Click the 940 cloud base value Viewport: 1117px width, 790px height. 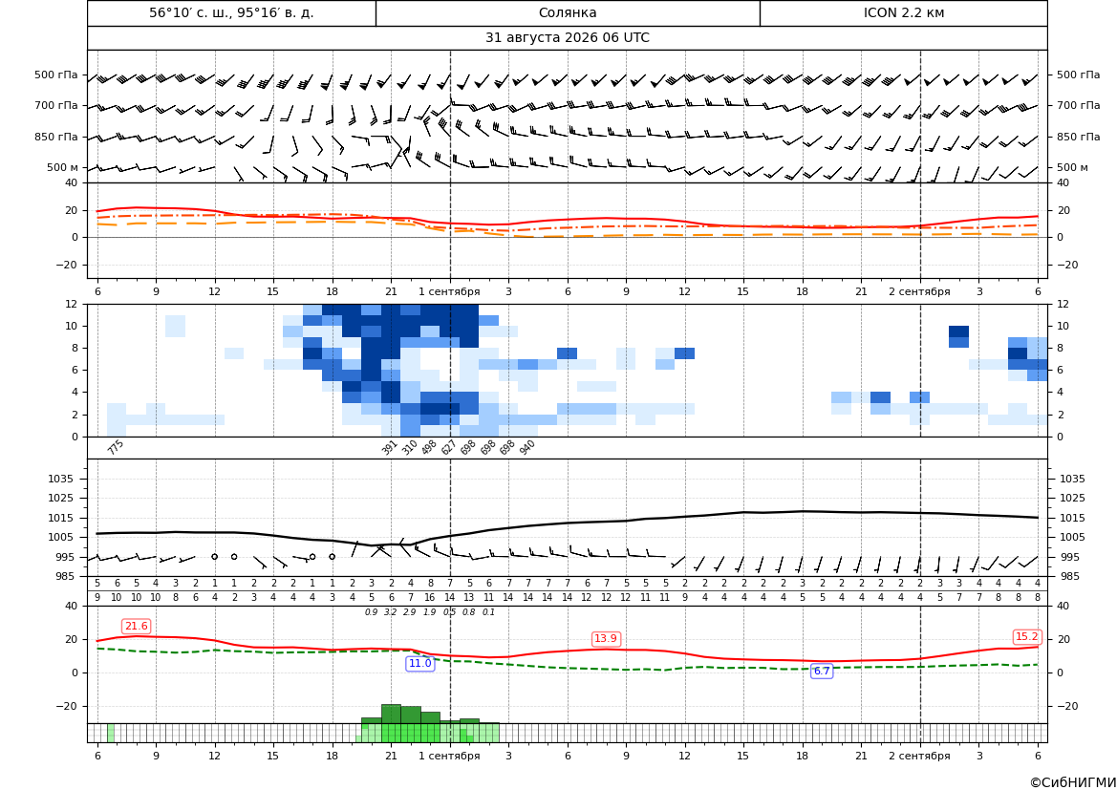tap(526, 447)
